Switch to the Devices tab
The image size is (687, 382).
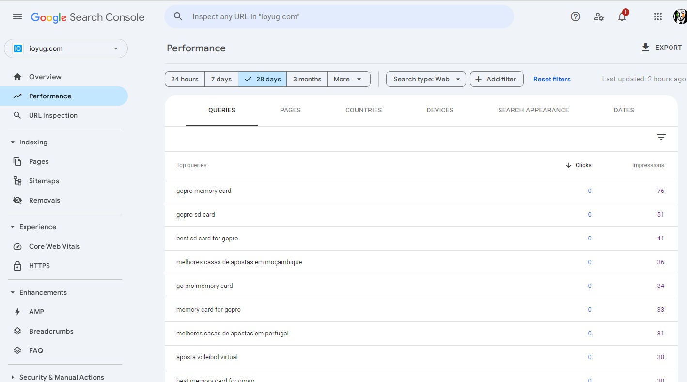[x=440, y=111]
